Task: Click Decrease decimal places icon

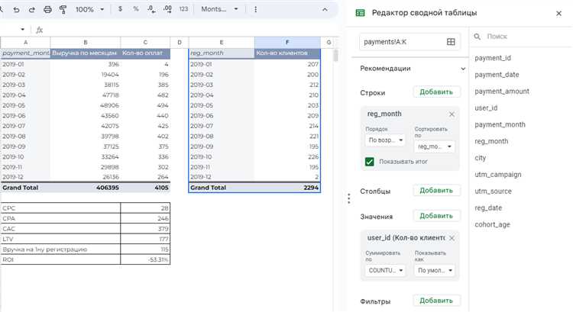Action: point(152,9)
